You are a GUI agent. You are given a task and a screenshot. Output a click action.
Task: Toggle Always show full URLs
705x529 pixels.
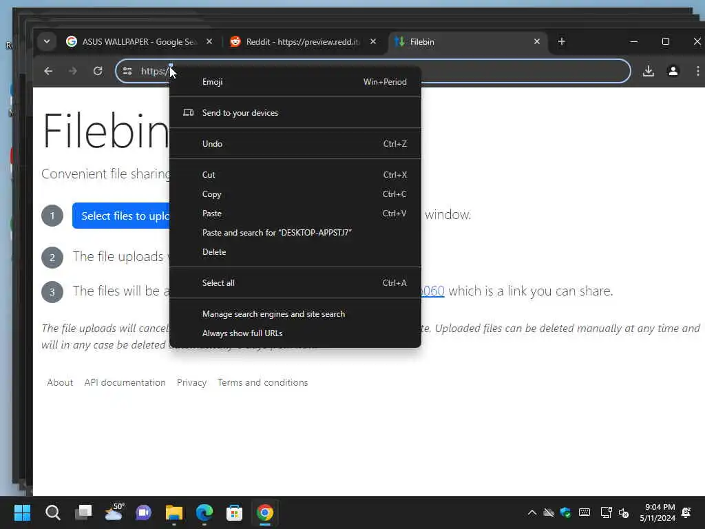(x=295, y=333)
